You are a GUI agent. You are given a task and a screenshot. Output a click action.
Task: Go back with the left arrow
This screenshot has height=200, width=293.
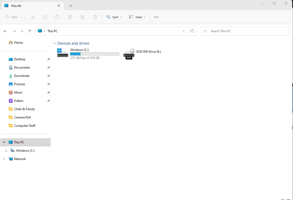[5, 31]
